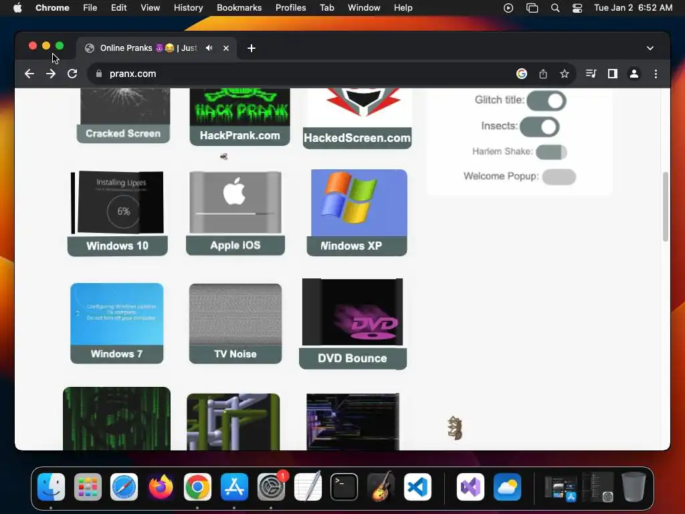Open the Chrome three-dot menu
685x514 pixels.
pos(656,74)
